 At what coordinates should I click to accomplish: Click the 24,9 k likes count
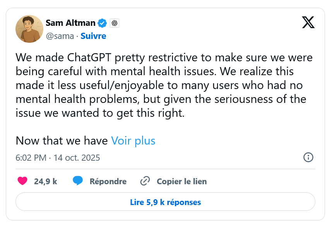pyautogui.click(x=45, y=181)
